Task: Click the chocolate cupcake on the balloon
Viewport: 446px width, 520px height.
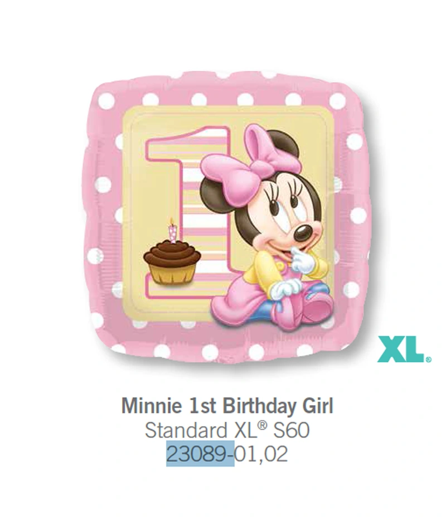Action: point(172,262)
